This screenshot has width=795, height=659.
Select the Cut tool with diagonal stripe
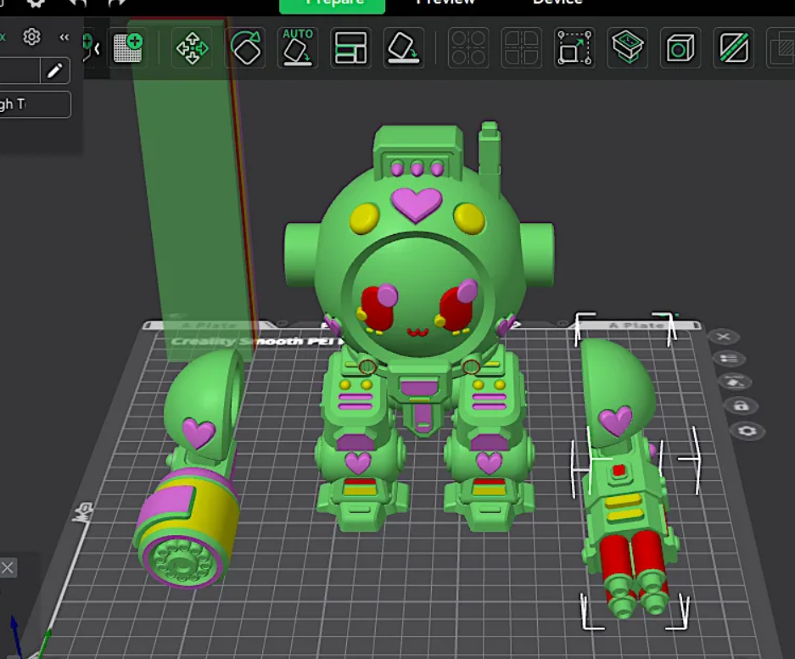click(733, 48)
